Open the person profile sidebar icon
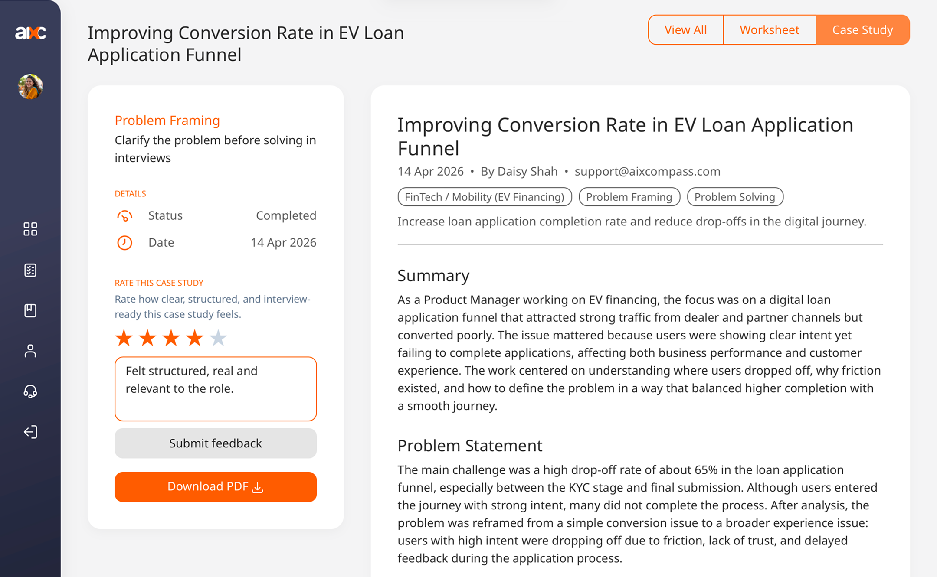The height and width of the screenshot is (577, 937). pyautogui.click(x=30, y=351)
